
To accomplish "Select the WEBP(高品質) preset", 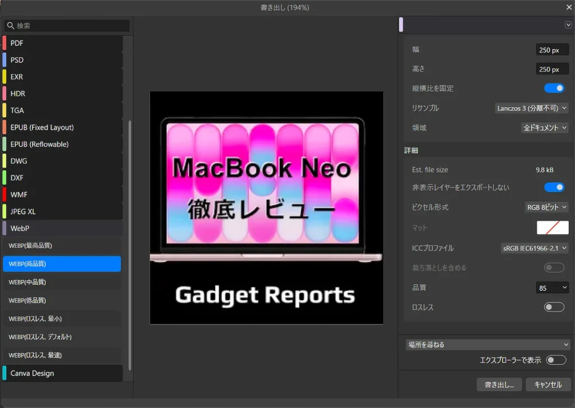I will point(62,264).
